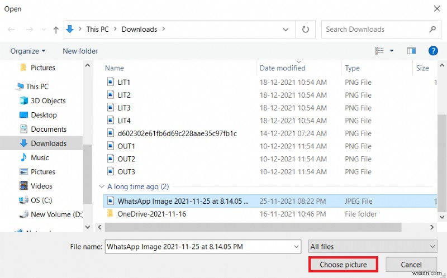The image size is (447, 278).
Task: Open the All files type dropdown
Action: tap(373, 247)
